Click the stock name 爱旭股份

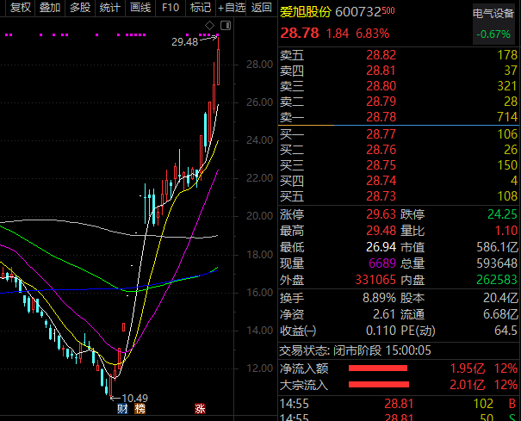(306, 12)
